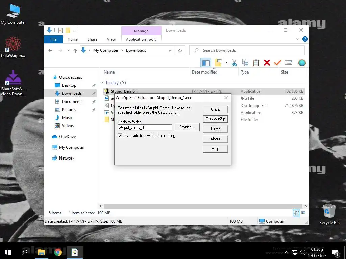Switch to Application Tools tab
Screen dimensions: 346x259
pos(141,39)
